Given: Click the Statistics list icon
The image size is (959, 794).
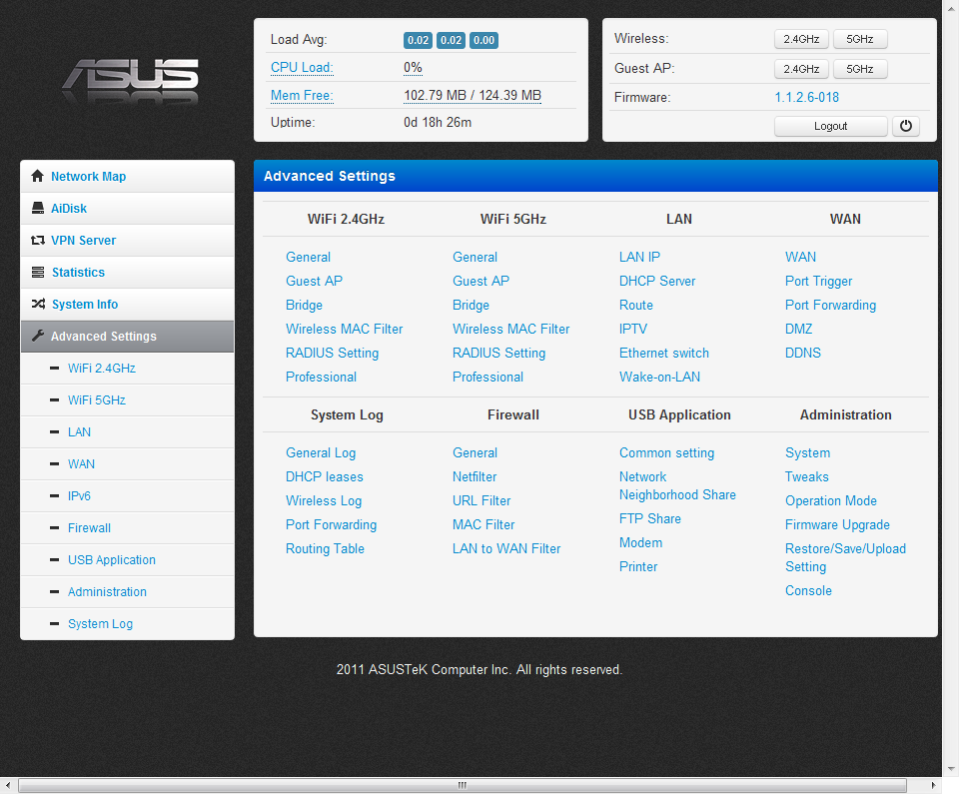Looking at the screenshot, I should tap(38, 273).
